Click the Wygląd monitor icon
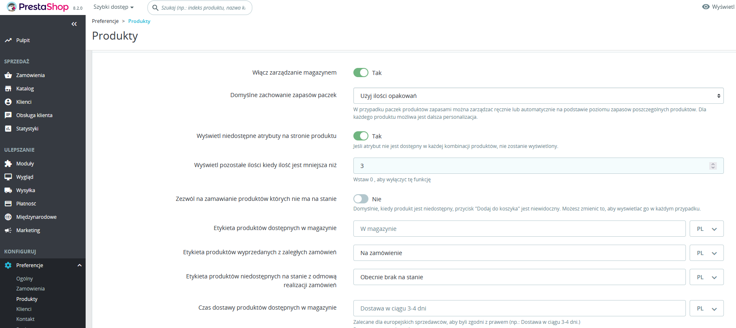Image resolution: width=736 pixels, height=328 pixels. tap(8, 177)
